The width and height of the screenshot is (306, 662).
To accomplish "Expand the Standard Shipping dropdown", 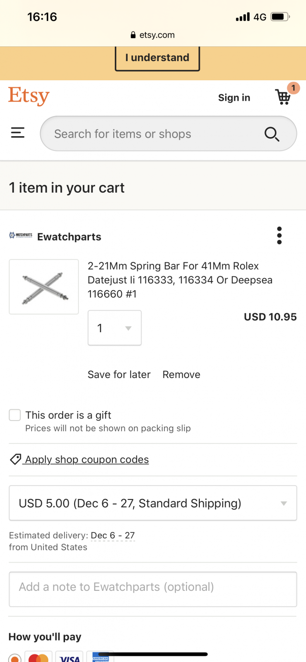I will pos(153,503).
